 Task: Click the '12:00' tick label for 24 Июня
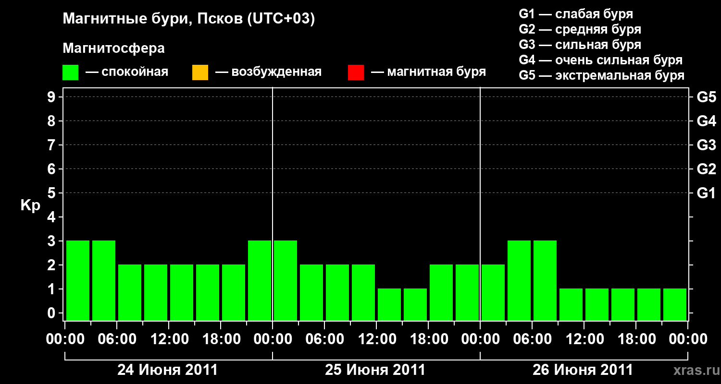169,339
